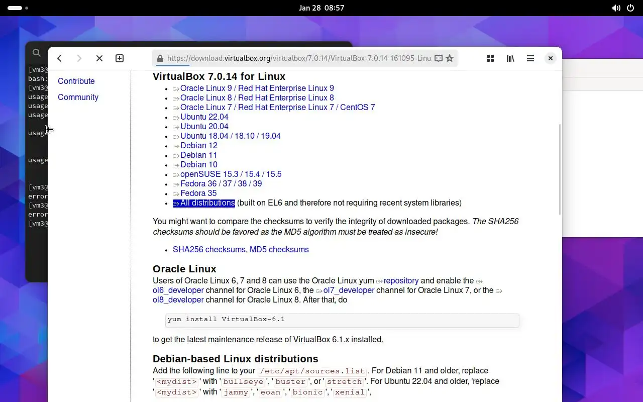This screenshot has width=643, height=402.
Task: Open the ol6_developer channel link
Action: (178, 290)
